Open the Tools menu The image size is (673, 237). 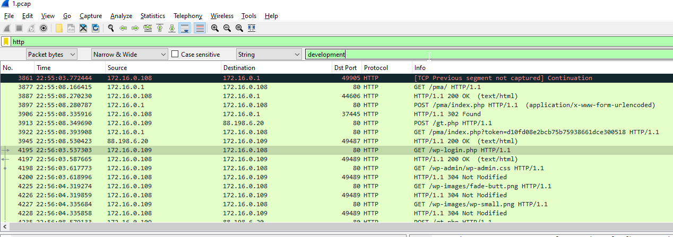[x=249, y=16]
